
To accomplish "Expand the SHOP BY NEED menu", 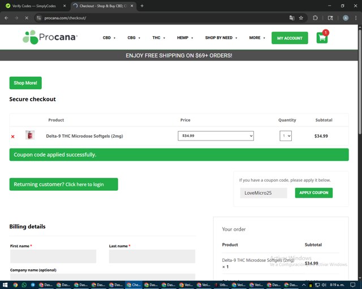I will point(221,38).
